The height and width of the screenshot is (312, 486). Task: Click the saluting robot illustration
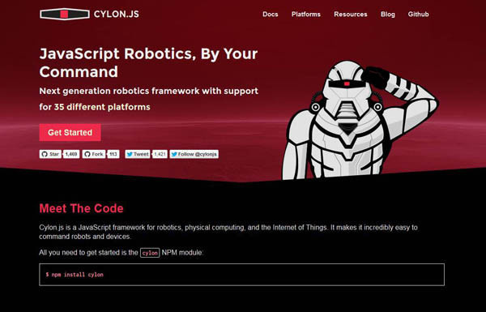point(360,121)
